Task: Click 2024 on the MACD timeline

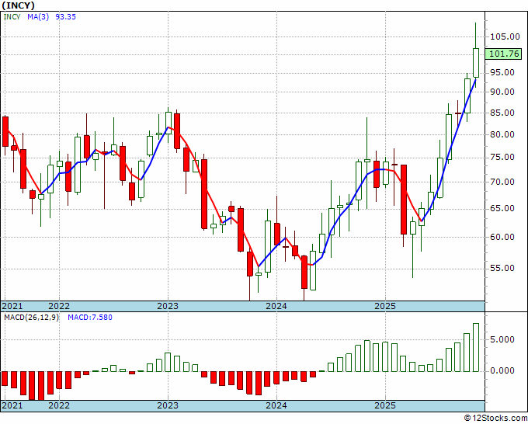Action: pyautogui.click(x=276, y=405)
